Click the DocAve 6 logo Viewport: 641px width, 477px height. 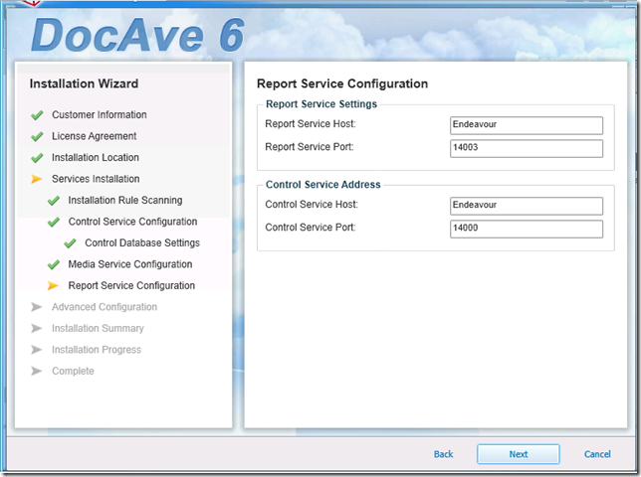[137, 35]
